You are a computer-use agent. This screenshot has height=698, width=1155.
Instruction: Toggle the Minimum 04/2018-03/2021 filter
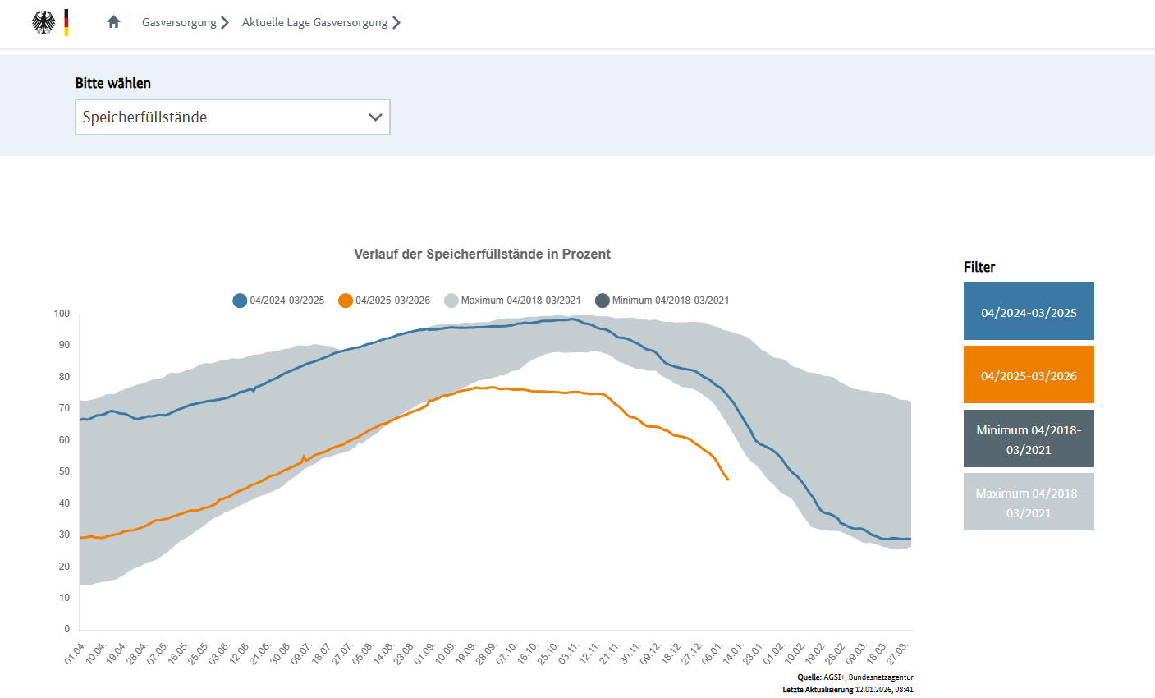click(x=1029, y=439)
